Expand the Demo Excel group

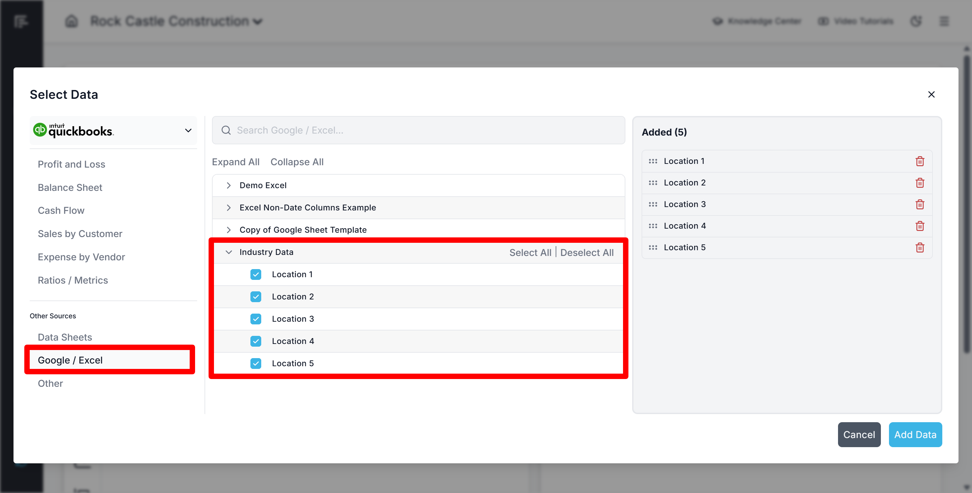point(229,185)
